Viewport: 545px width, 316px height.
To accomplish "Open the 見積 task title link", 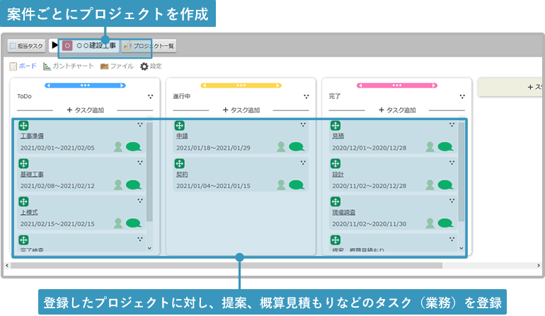I will (x=338, y=136).
